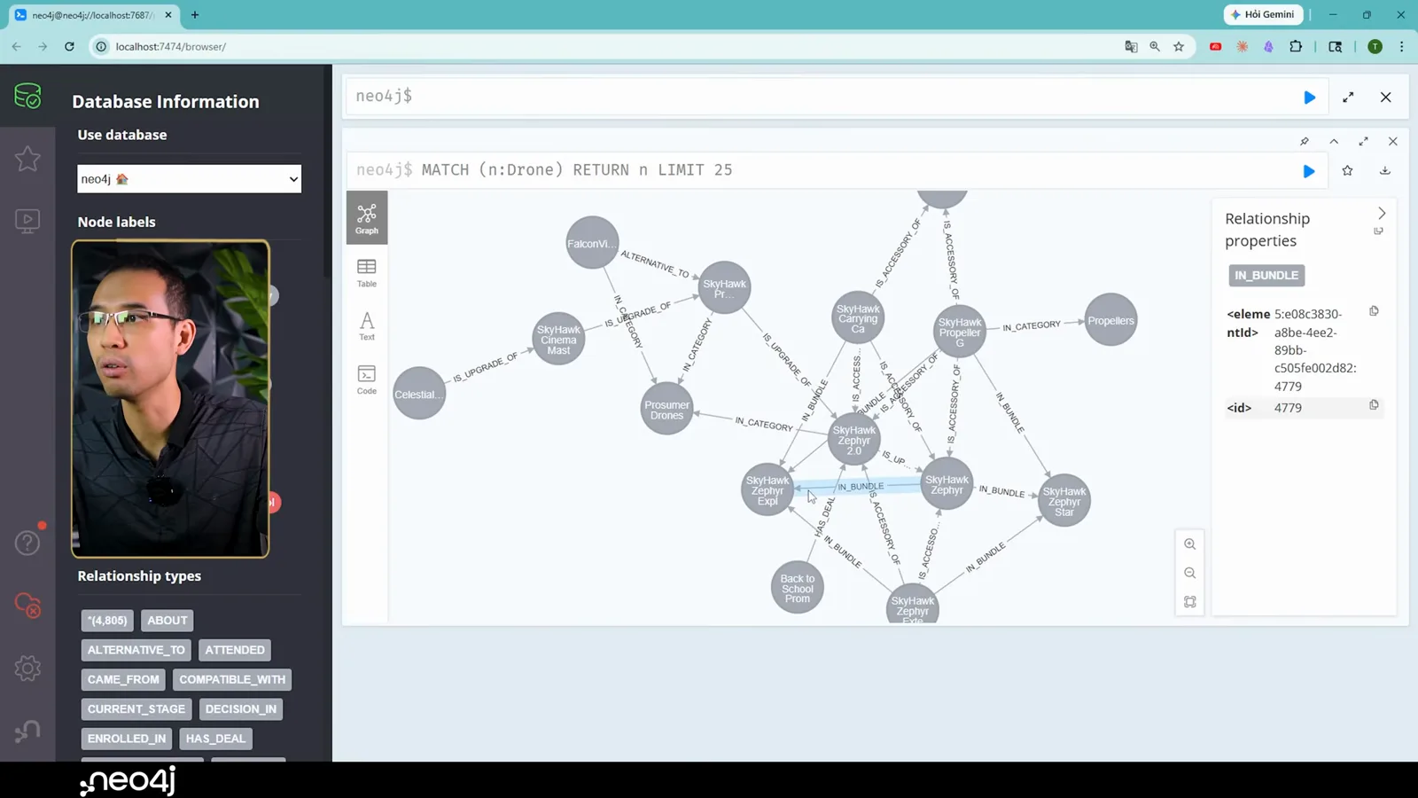The width and height of the screenshot is (1418, 798).
Task: Save the Drone query as favorite
Action: coord(1347,170)
